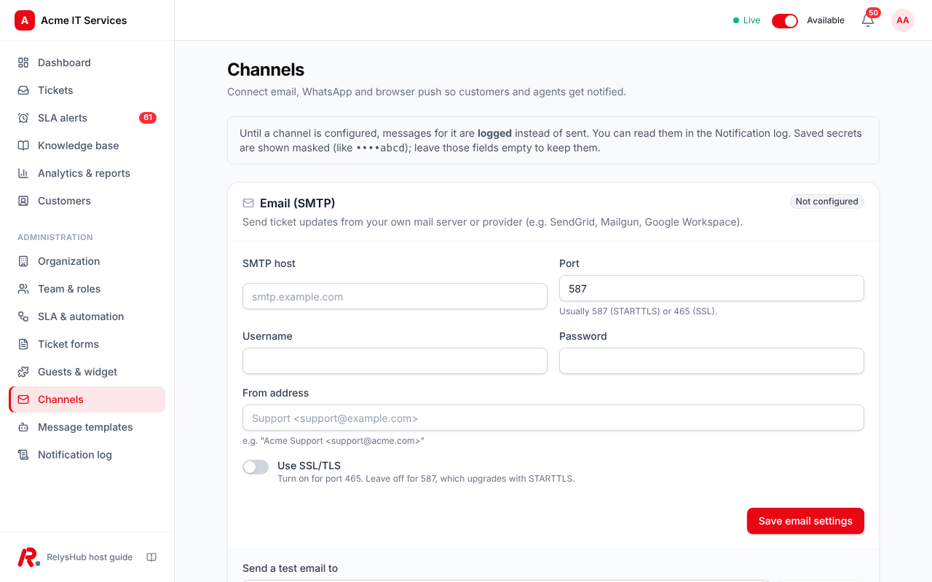Go to the Tickets section
932x582 pixels.
87,90
